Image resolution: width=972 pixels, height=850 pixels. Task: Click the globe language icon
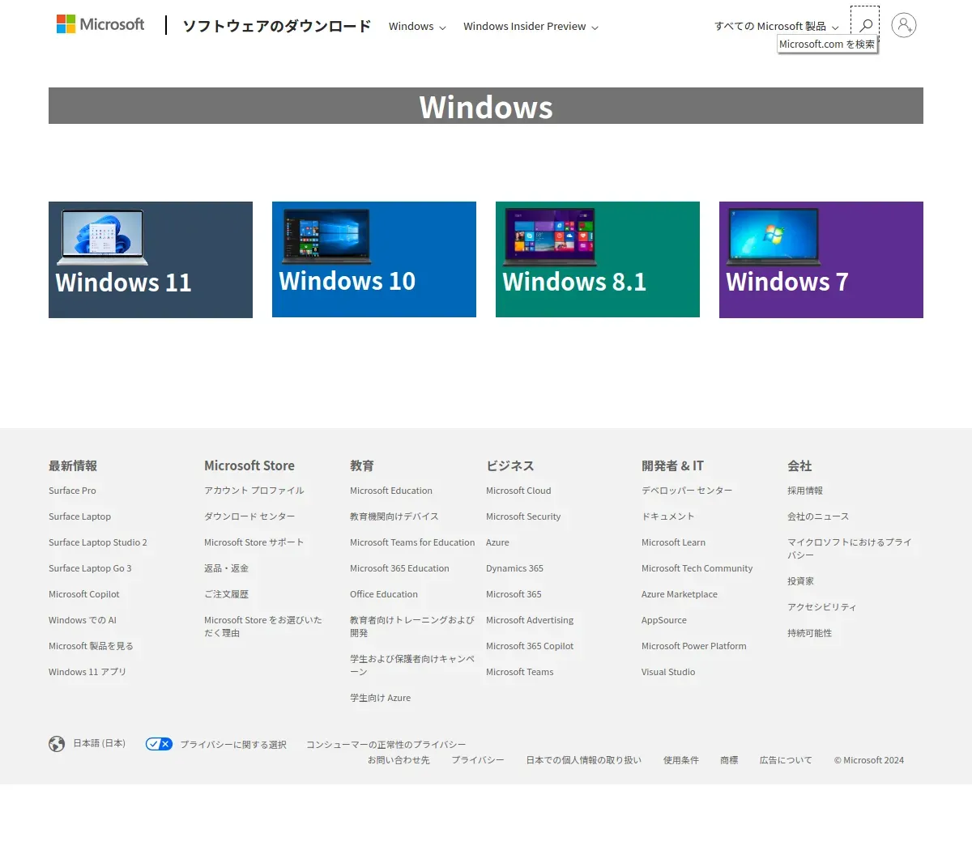[x=57, y=744]
